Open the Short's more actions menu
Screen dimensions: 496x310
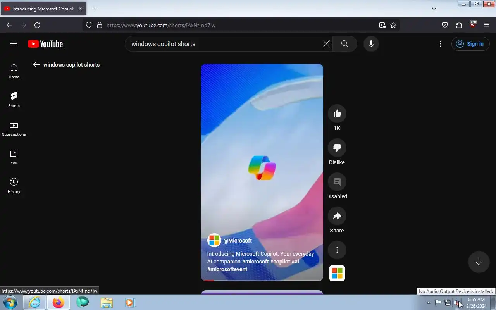pyautogui.click(x=337, y=250)
